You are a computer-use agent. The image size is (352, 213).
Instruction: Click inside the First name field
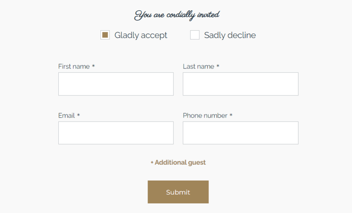coord(115,84)
